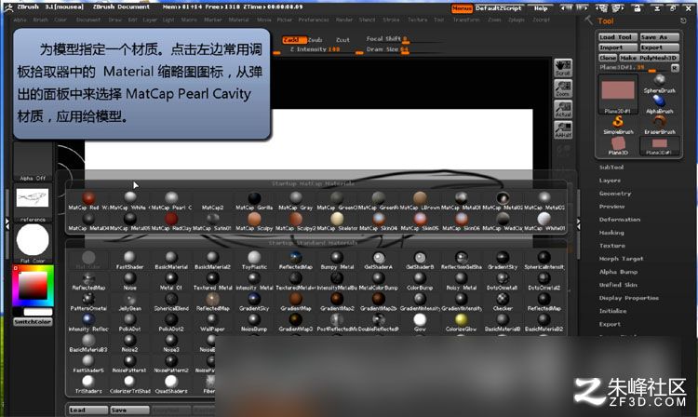Click the Actual size icon
The width and height of the screenshot is (698, 417).
point(563,109)
